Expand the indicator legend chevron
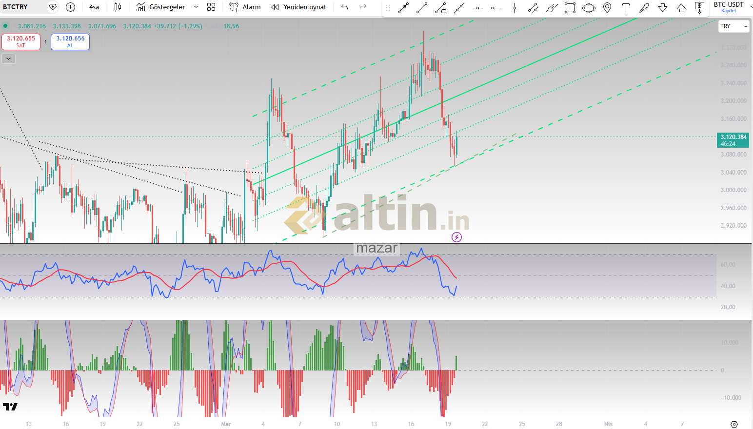753x429 pixels. pyautogui.click(x=9, y=59)
